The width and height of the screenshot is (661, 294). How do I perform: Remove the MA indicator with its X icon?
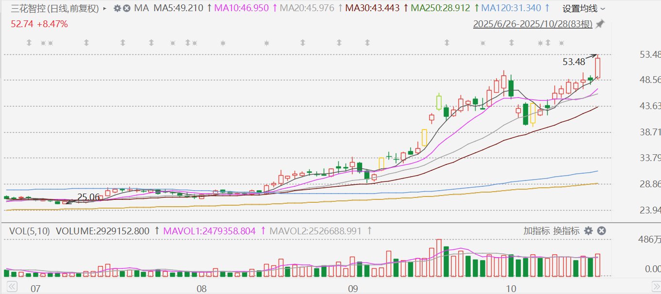(126, 8)
